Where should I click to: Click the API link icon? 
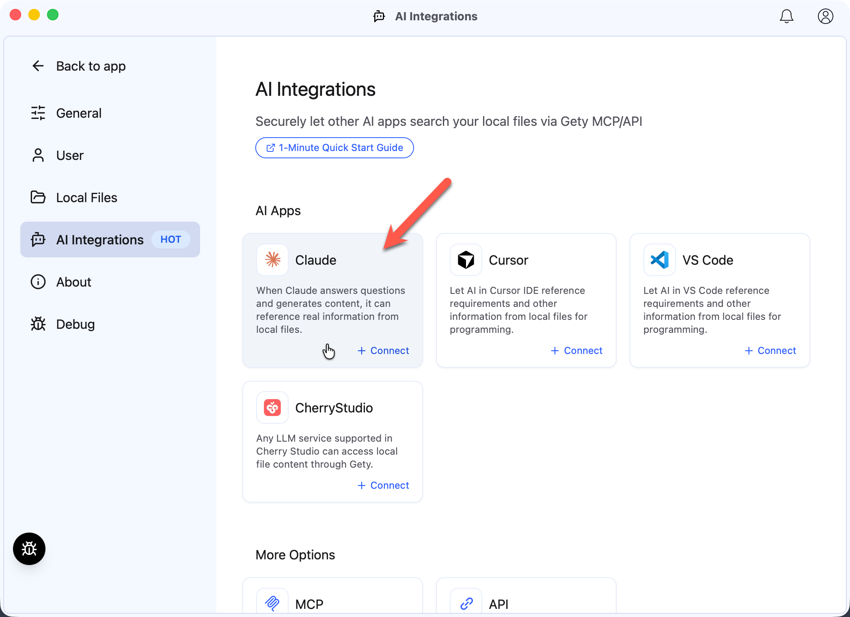(x=466, y=604)
